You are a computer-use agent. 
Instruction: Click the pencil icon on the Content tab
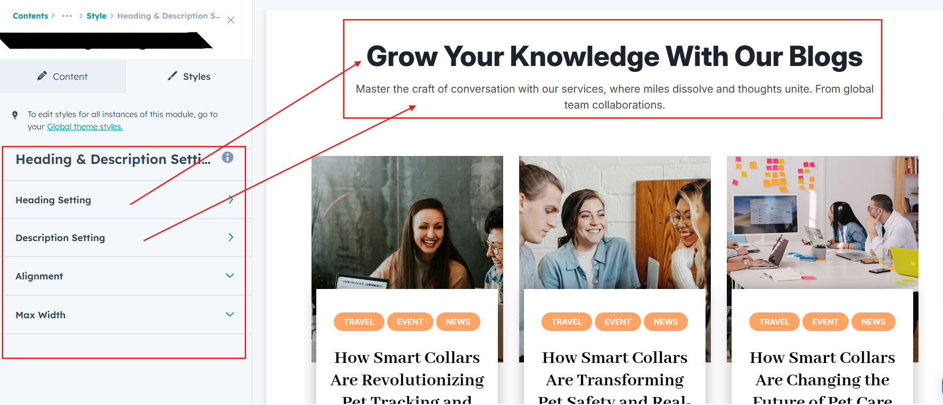(42, 76)
